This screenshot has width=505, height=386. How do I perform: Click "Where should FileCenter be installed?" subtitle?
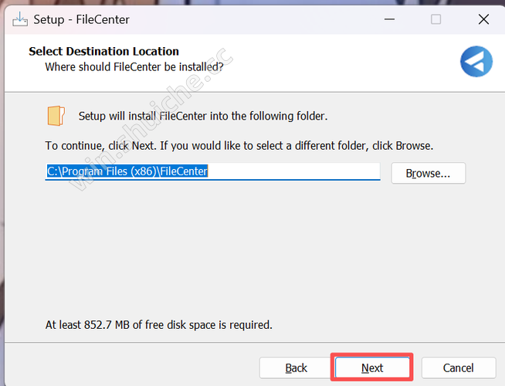point(139,67)
